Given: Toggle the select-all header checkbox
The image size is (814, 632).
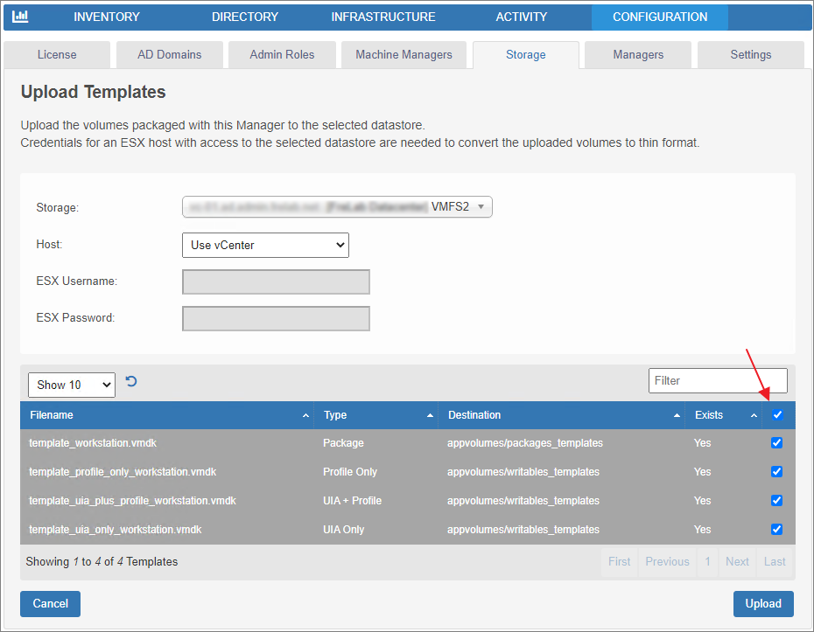Looking at the screenshot, I should coord(777,415).
